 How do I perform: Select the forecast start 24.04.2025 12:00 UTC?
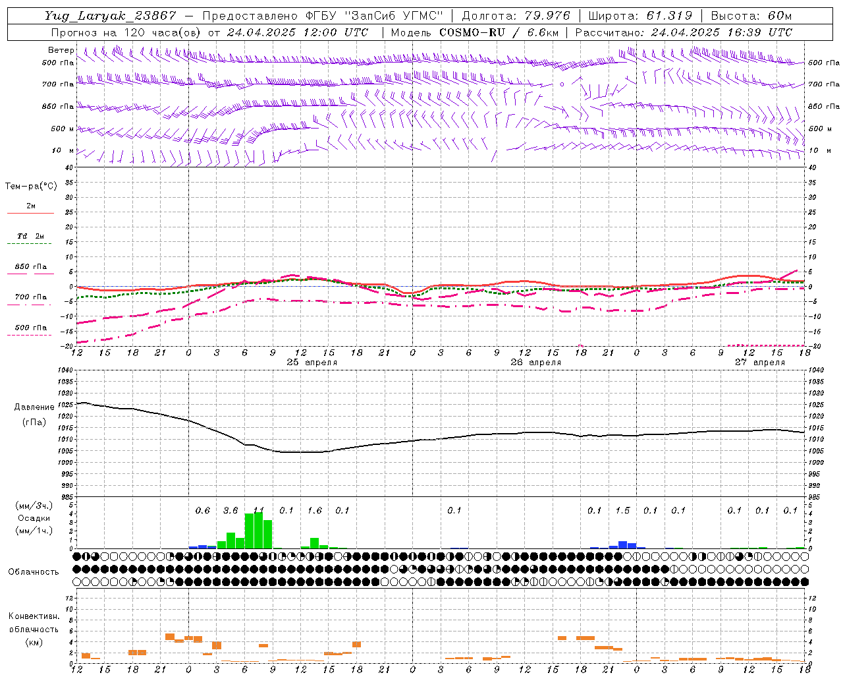tap(297, 32)
